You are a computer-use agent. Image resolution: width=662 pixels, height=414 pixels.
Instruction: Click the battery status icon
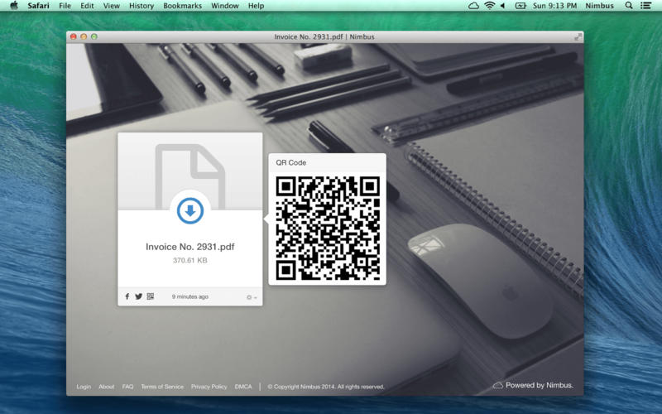520,6
